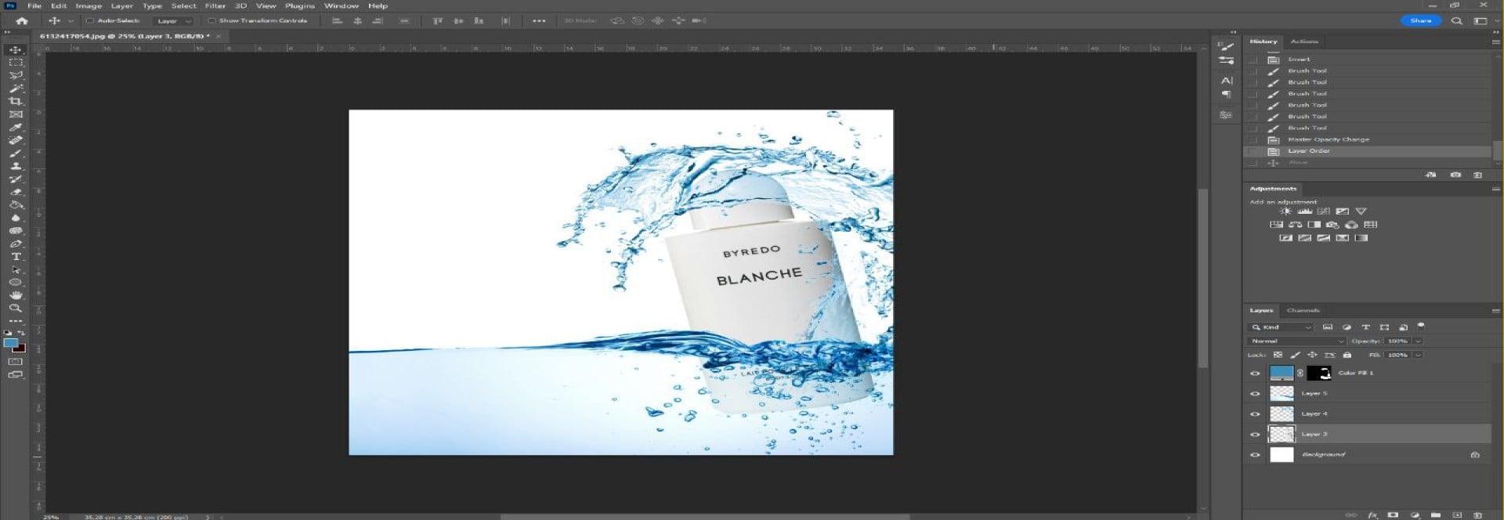Open the Window menu

pyautogui.click(x=342, y=5)
